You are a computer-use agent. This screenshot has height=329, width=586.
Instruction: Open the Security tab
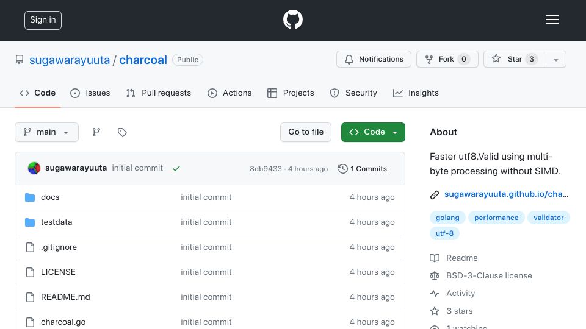(353, 93)
